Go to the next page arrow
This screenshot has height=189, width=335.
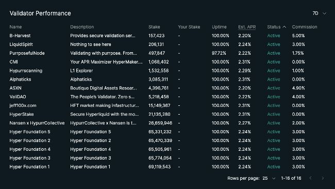(x=323, y=178)
